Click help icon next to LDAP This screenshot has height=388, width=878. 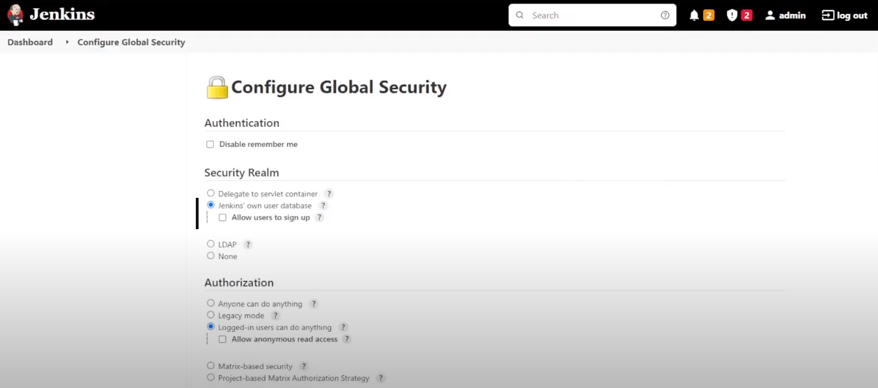coord(247,245)
